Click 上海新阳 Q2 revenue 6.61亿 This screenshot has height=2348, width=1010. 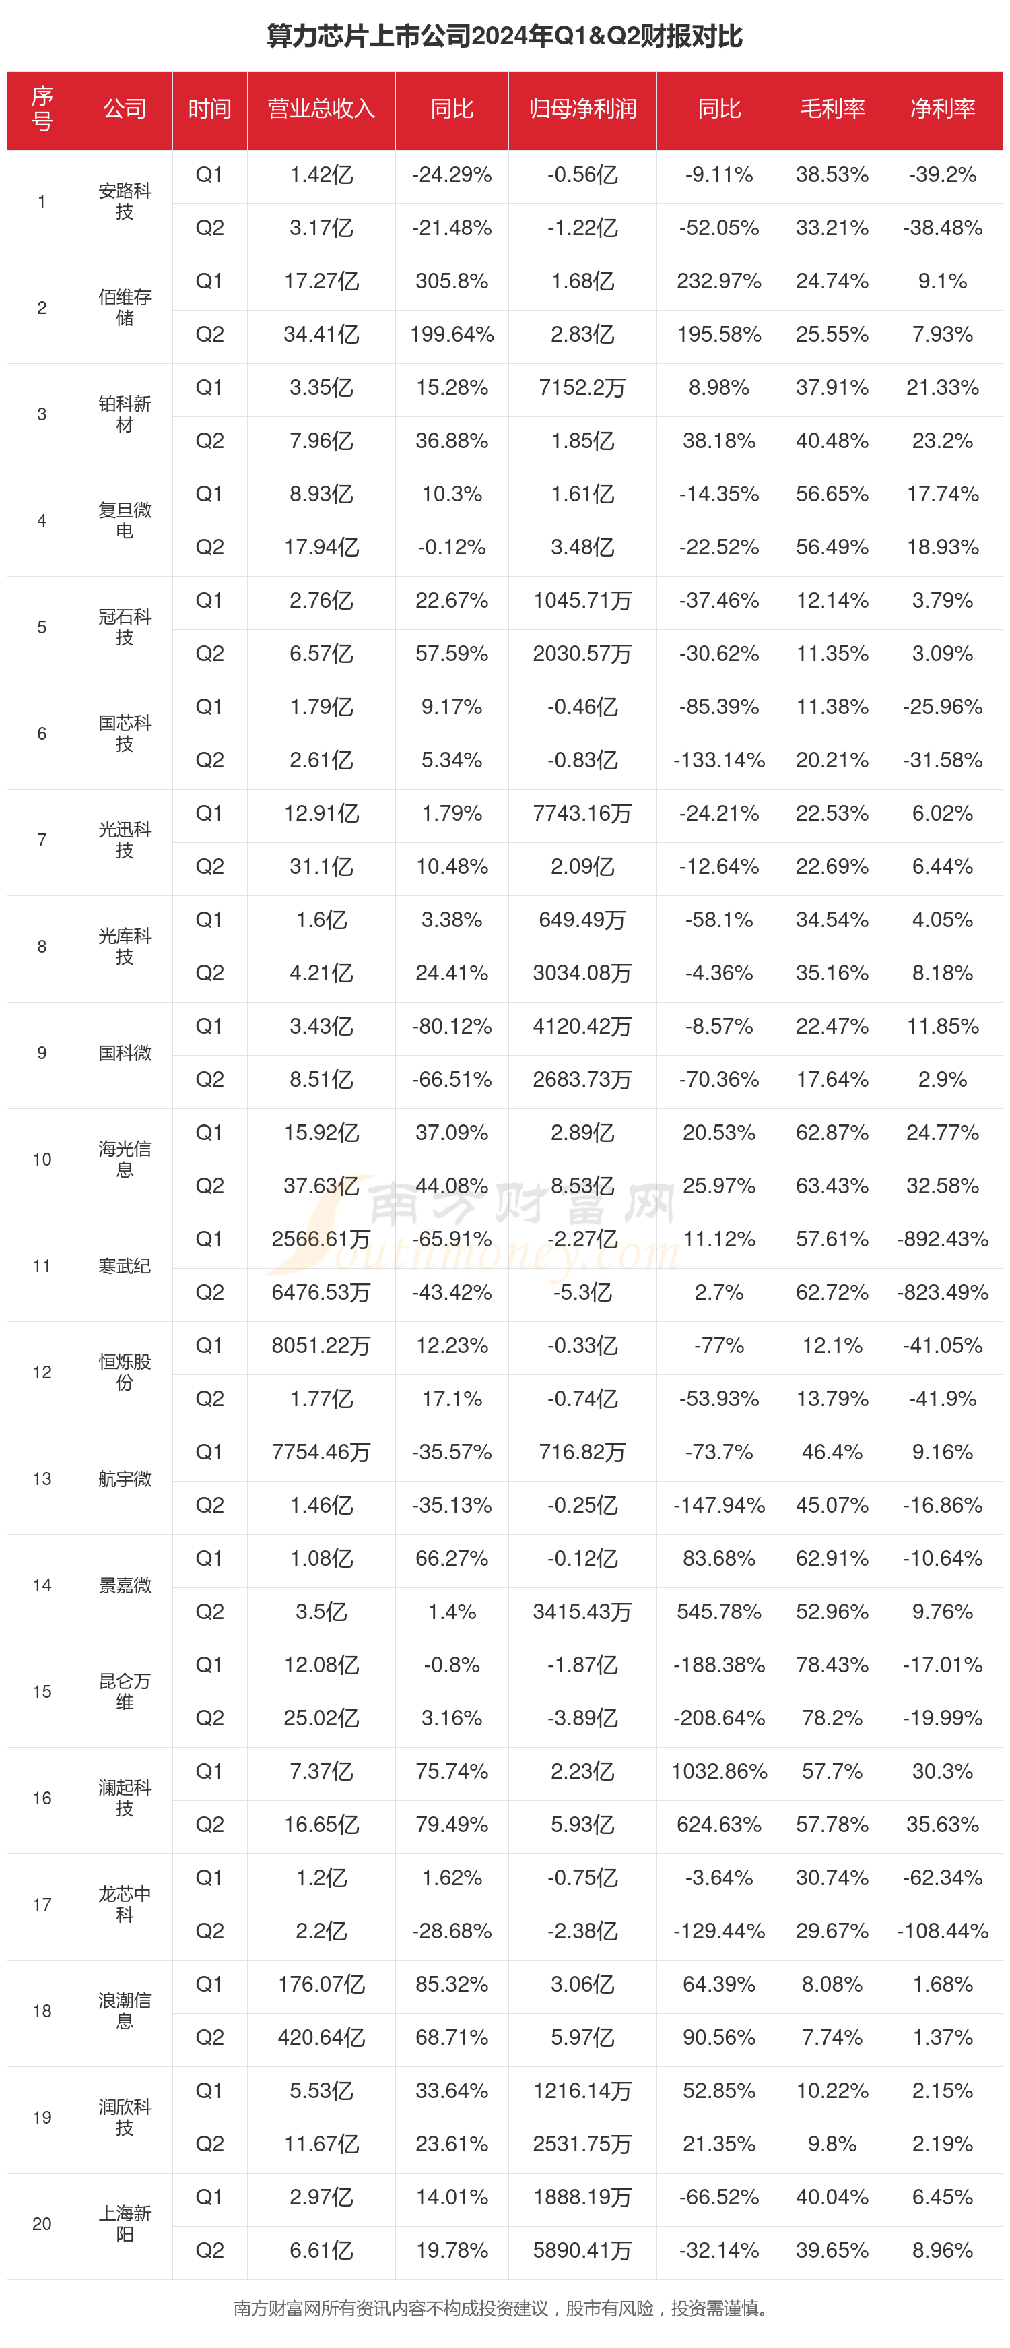321,2250
